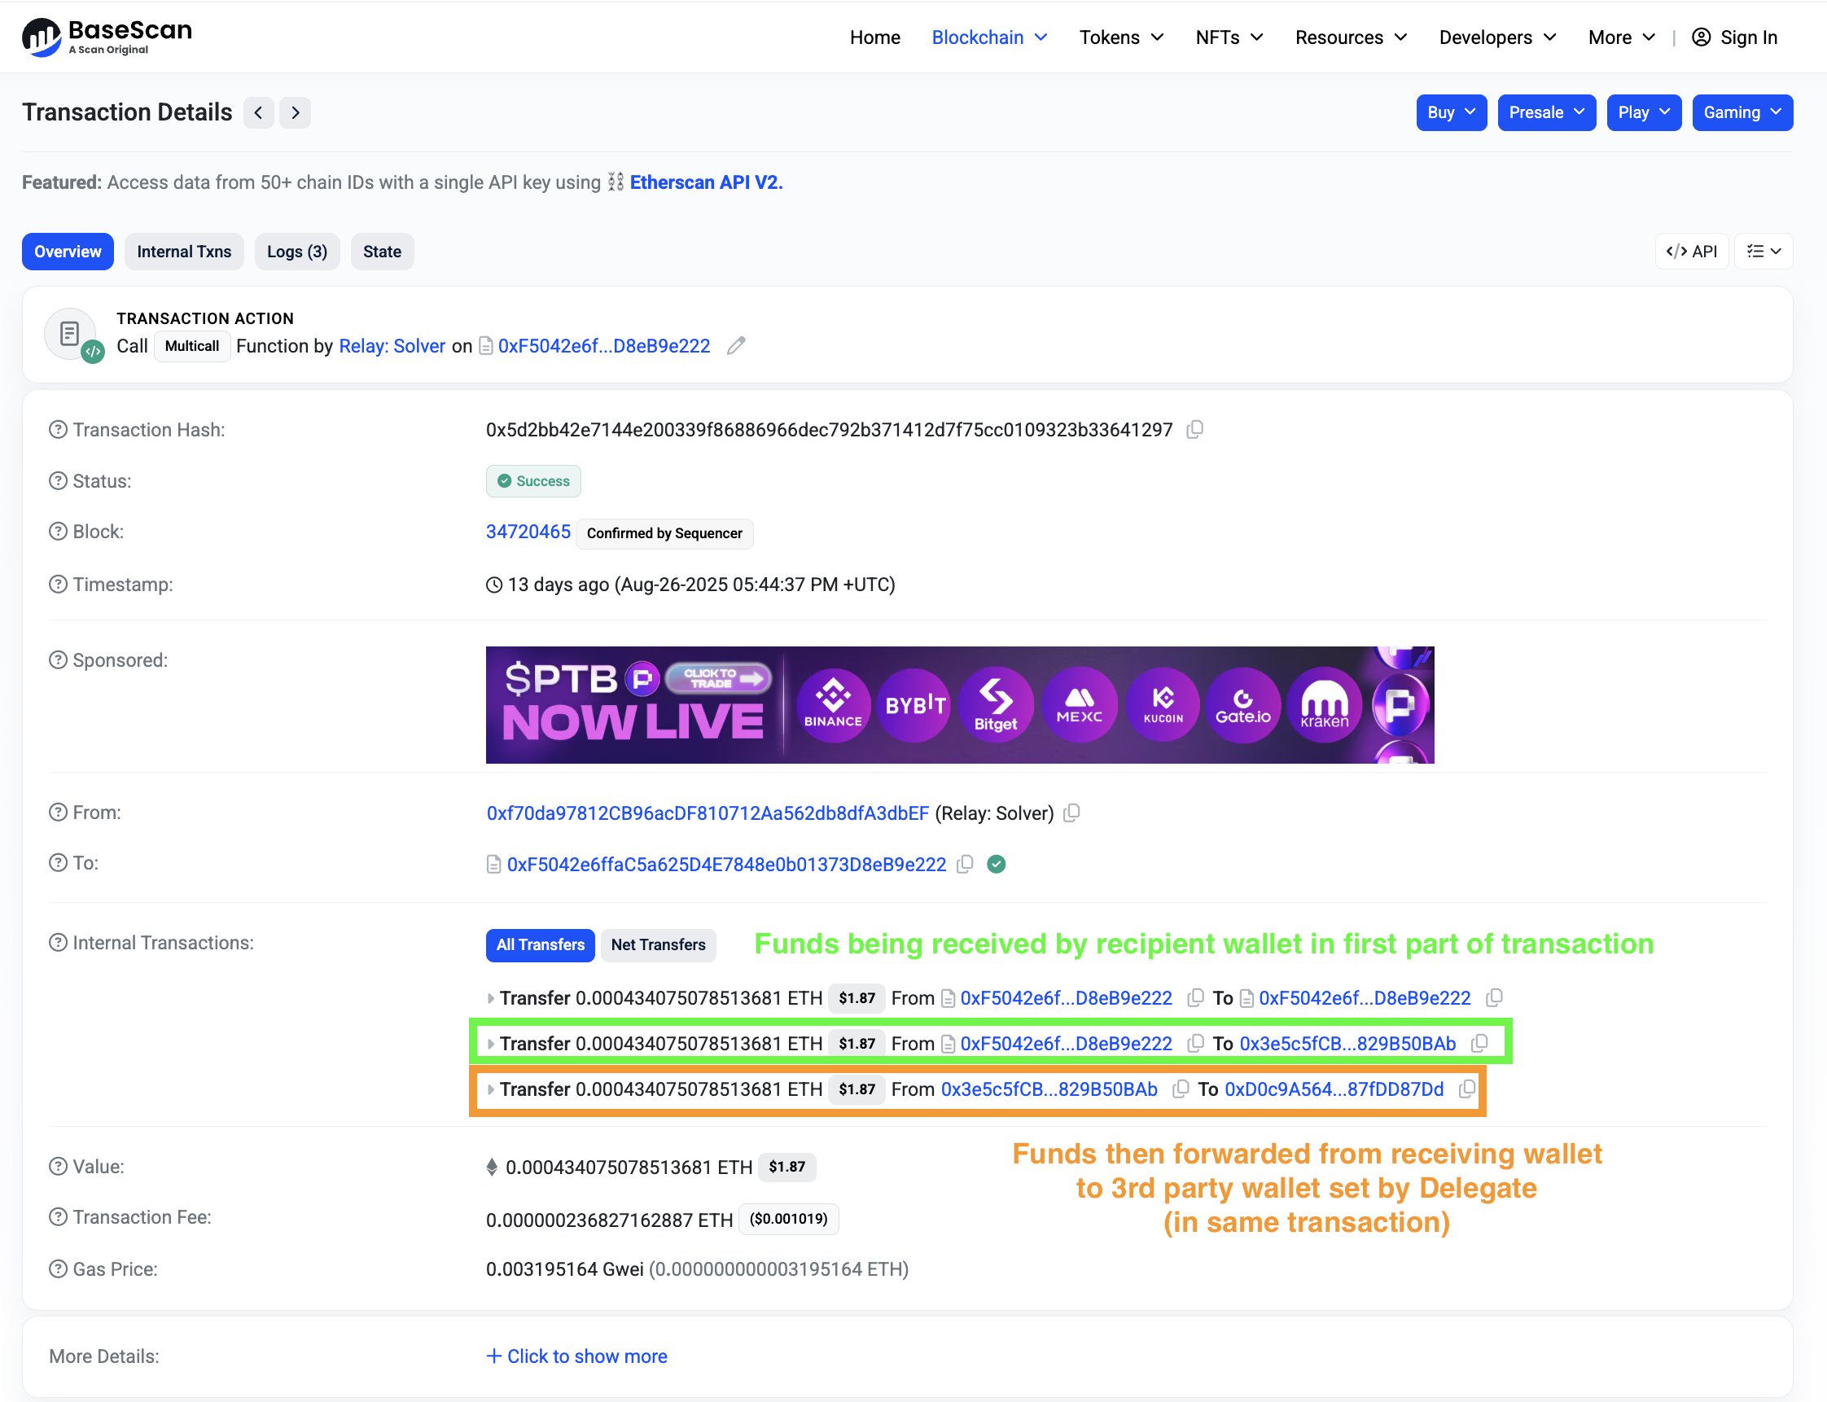This screenshot has height=1402, width=1827.
Task: Click the BaseScan logo
Action: (x=107, y=37)
